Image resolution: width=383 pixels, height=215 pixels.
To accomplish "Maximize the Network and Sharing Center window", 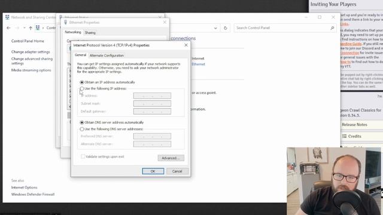I will click(x=320, y=17).
